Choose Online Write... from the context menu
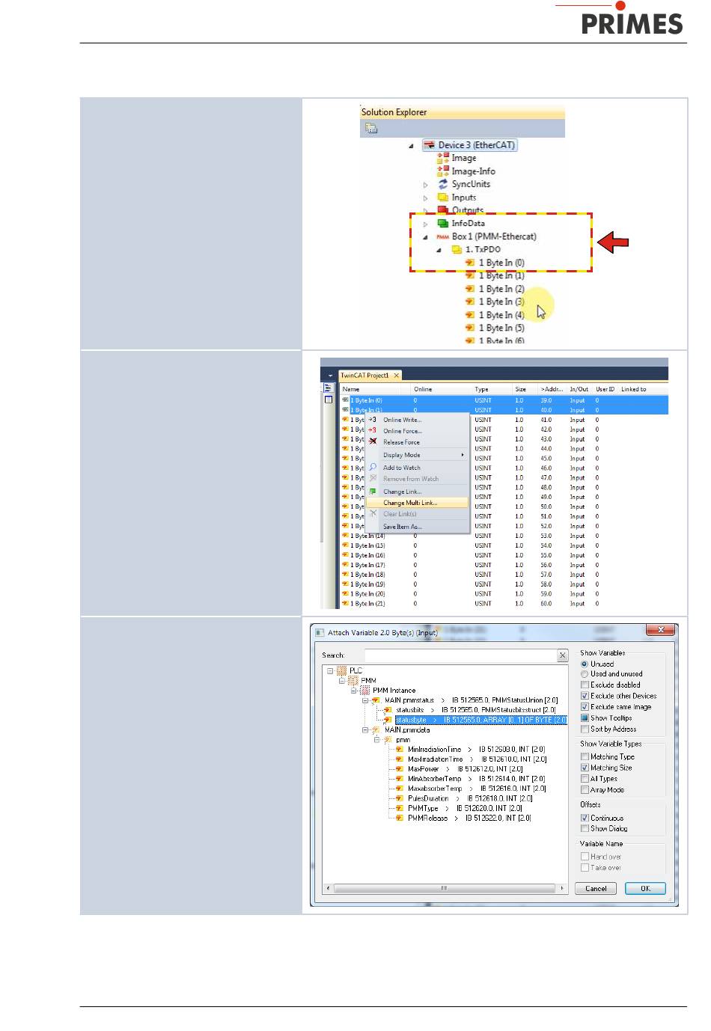The image size is (711, 1031). (403, 420)
